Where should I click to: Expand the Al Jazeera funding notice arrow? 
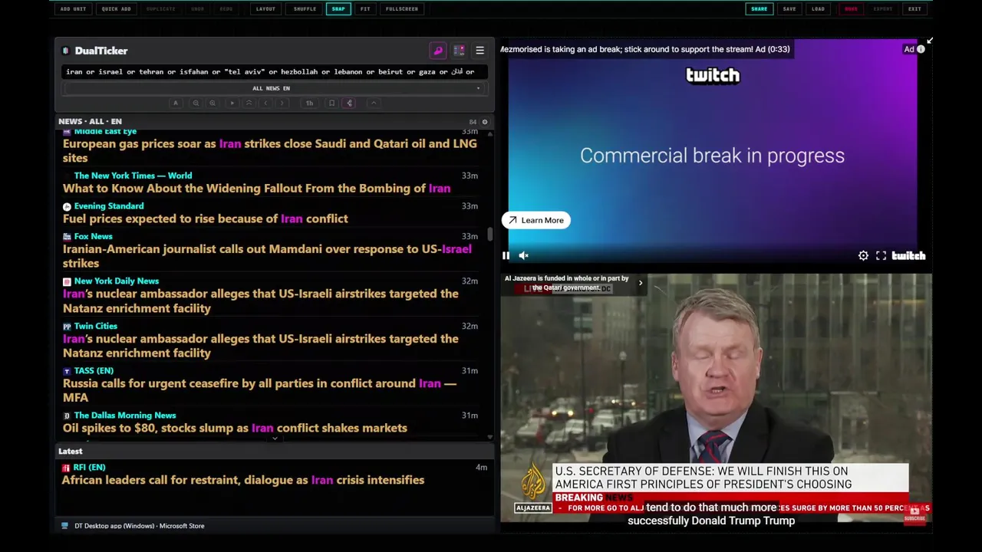[x=641, y=284]
